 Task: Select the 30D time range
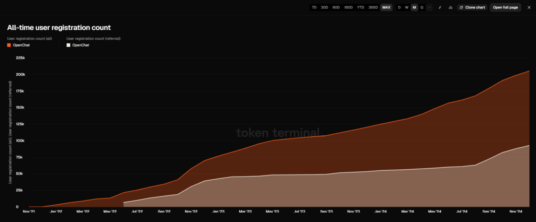325,7
